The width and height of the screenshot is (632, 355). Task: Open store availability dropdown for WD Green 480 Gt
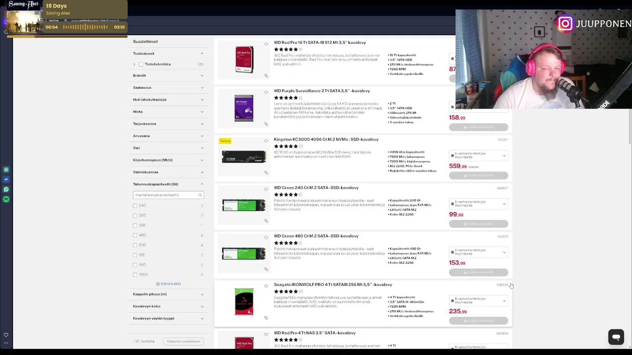point(478,252)
